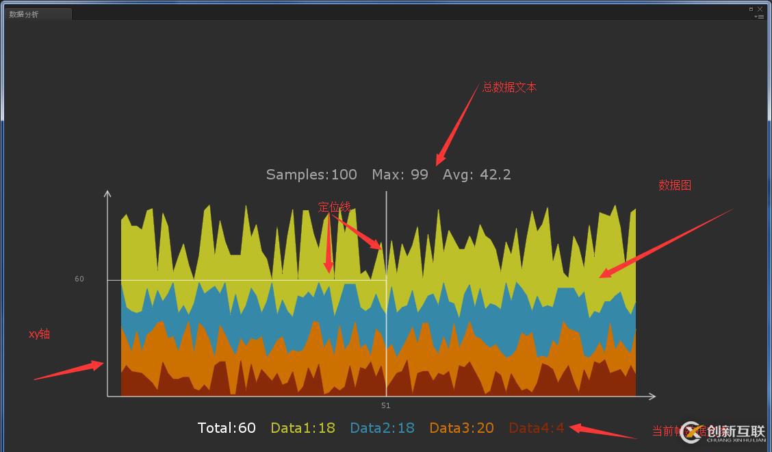Select the dark red Data4:4 legend label
Image resolution: width=772 pixels, height=452 pixels.
[537, 428]
